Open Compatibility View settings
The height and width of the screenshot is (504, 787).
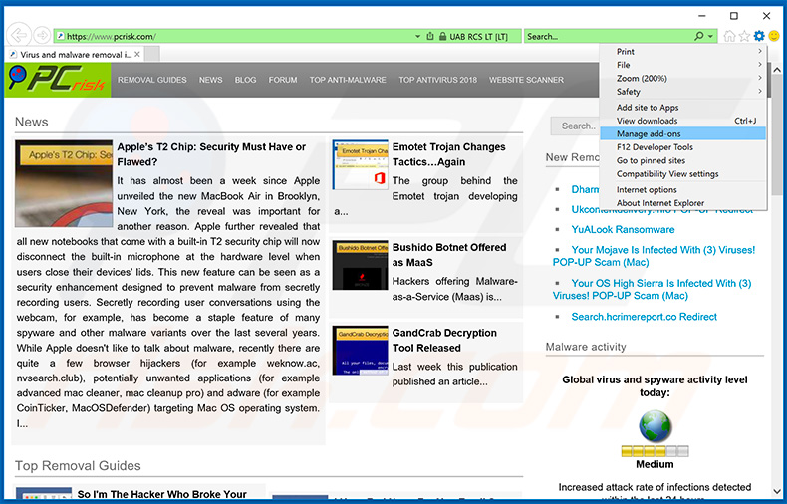[683, 174]
